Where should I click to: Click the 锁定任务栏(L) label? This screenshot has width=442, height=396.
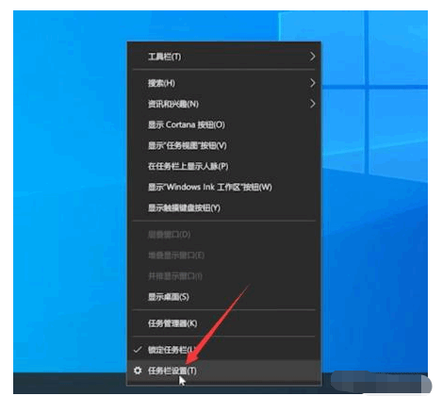coord(172,350)
